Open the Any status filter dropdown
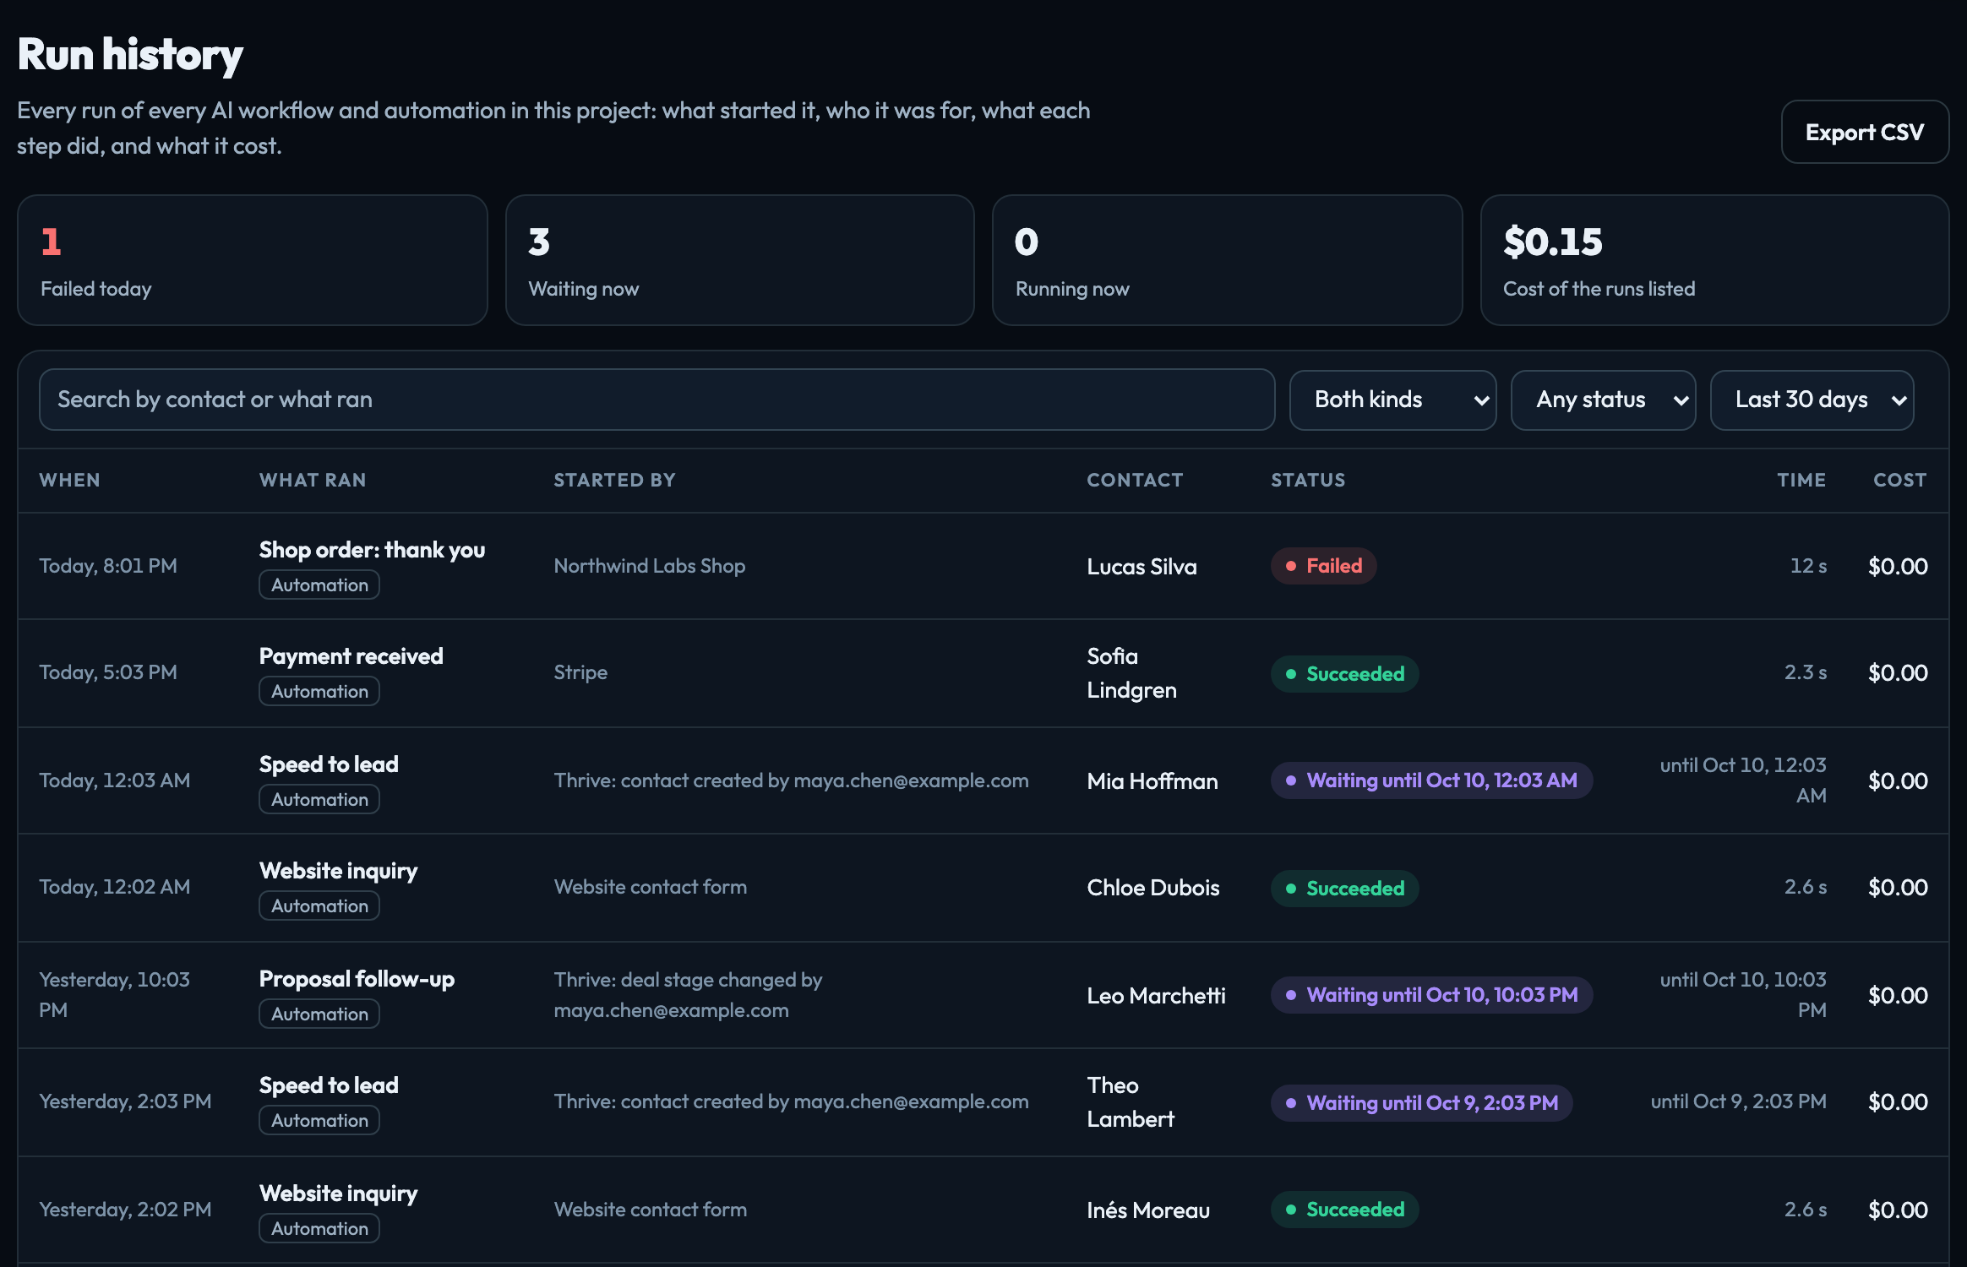The width and height of the screenshot is (1967, 1267). pyautogui.click(x=1603, y=400)
